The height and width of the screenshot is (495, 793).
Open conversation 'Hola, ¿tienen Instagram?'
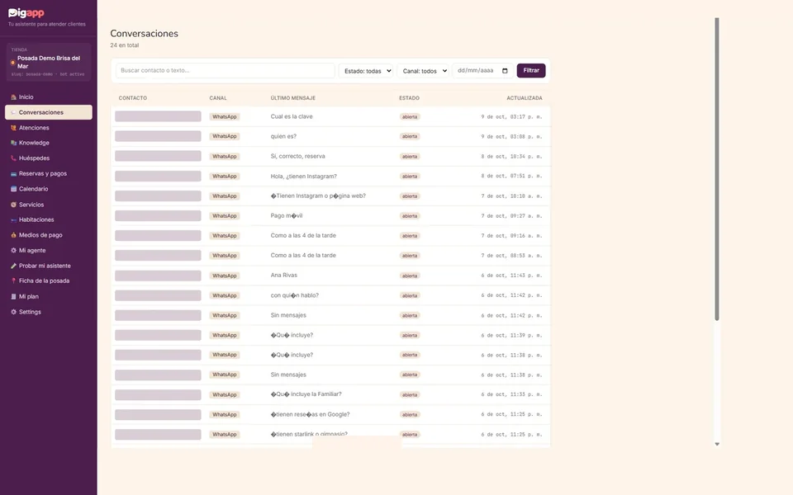click(330, 177)
